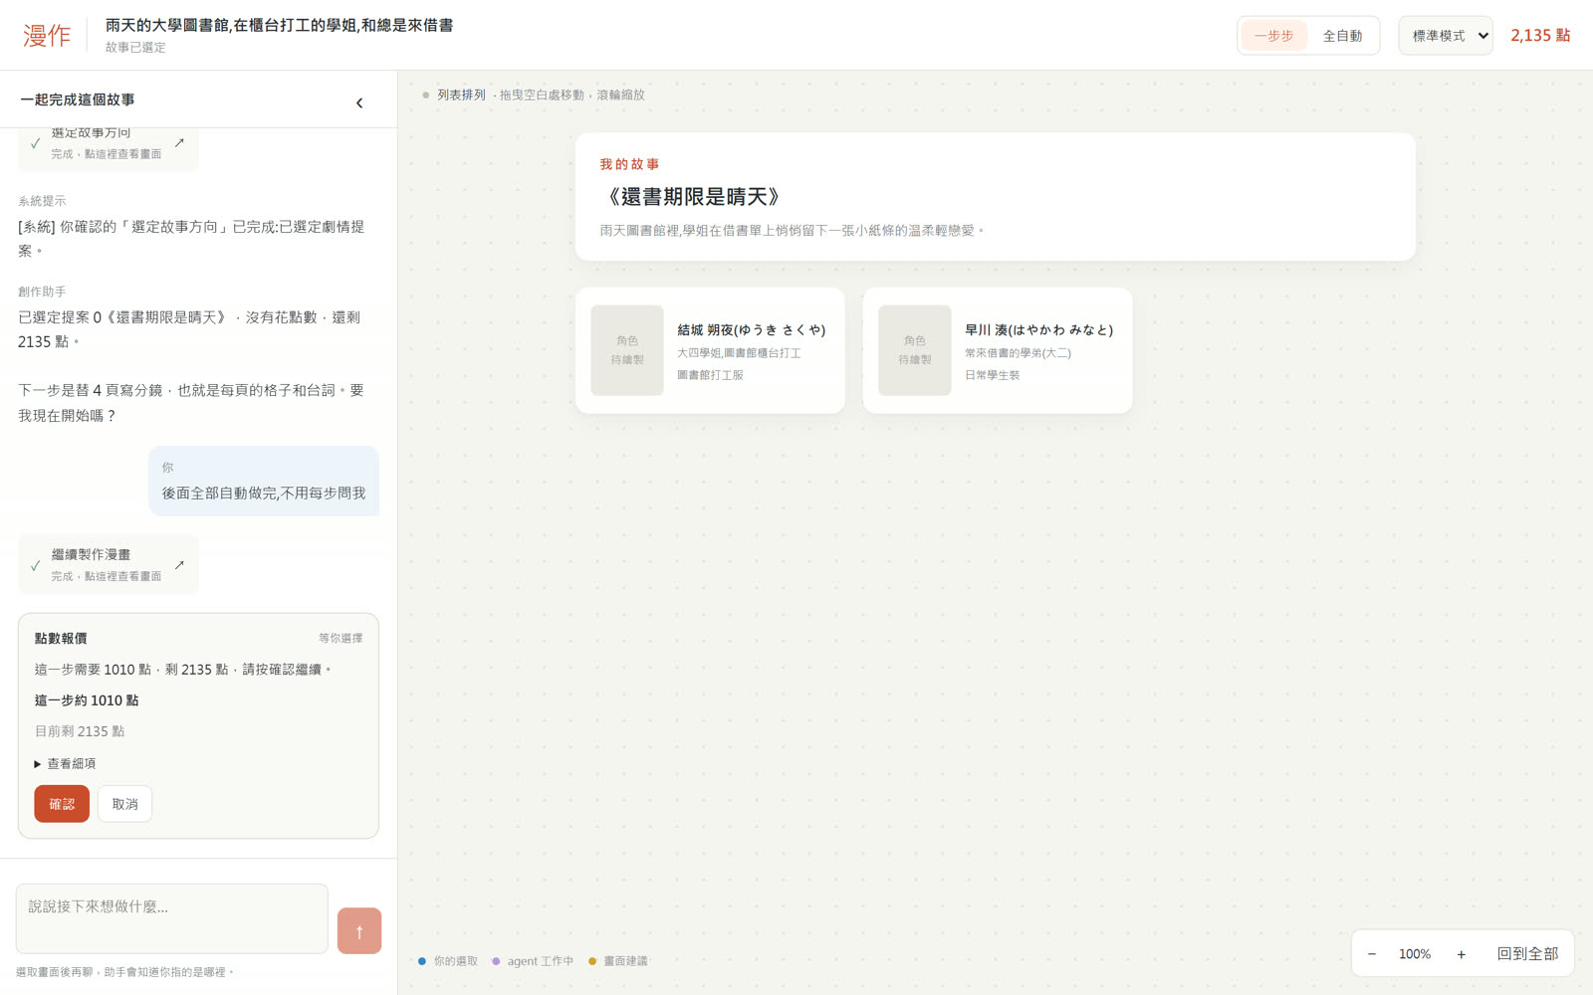Click the 日常學生裝 outfit label
1593x995 pixels.
click(x=992, y=375)
